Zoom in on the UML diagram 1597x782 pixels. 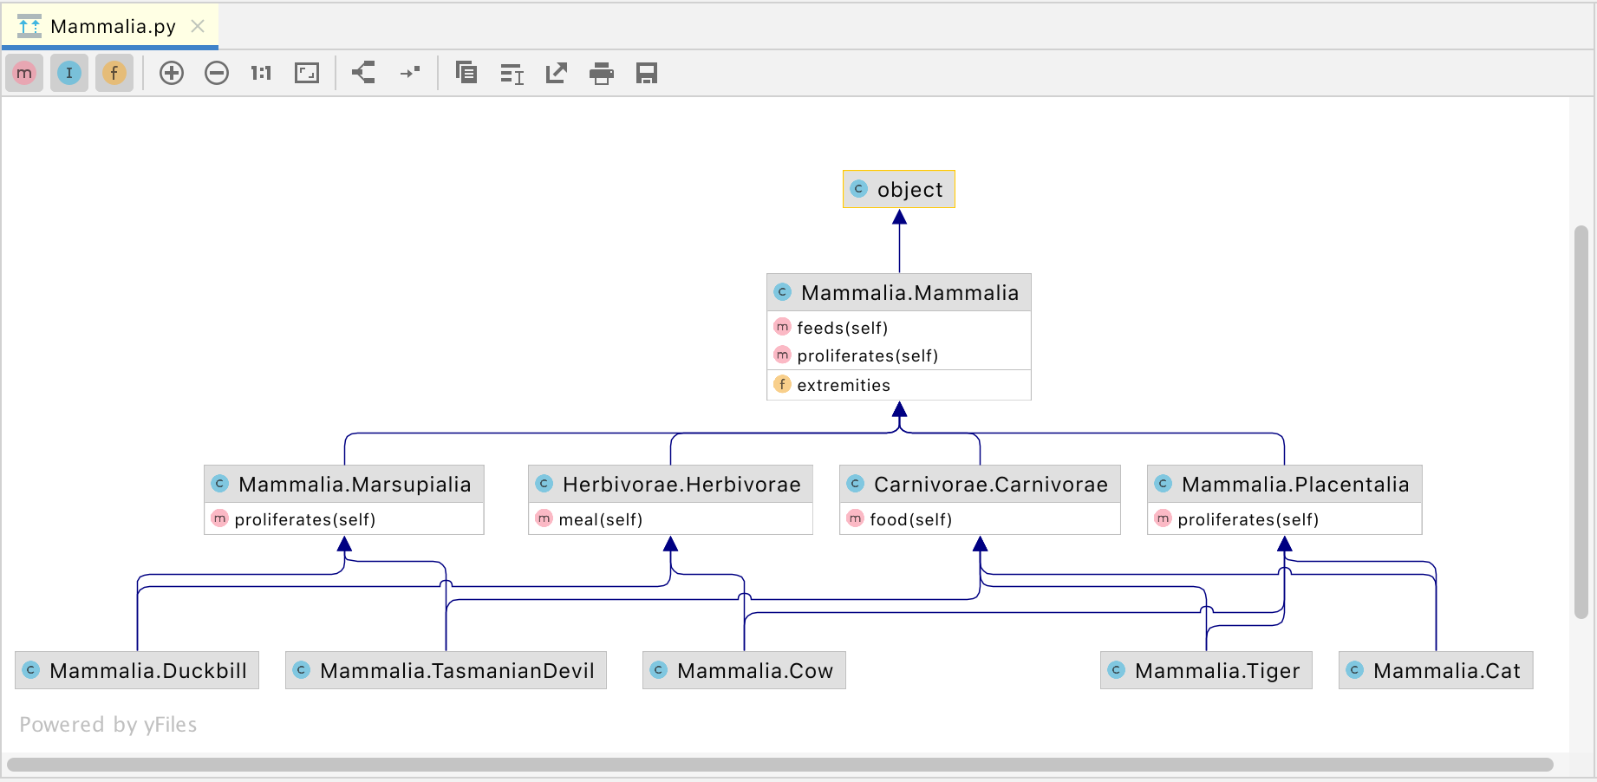[172, 73]
